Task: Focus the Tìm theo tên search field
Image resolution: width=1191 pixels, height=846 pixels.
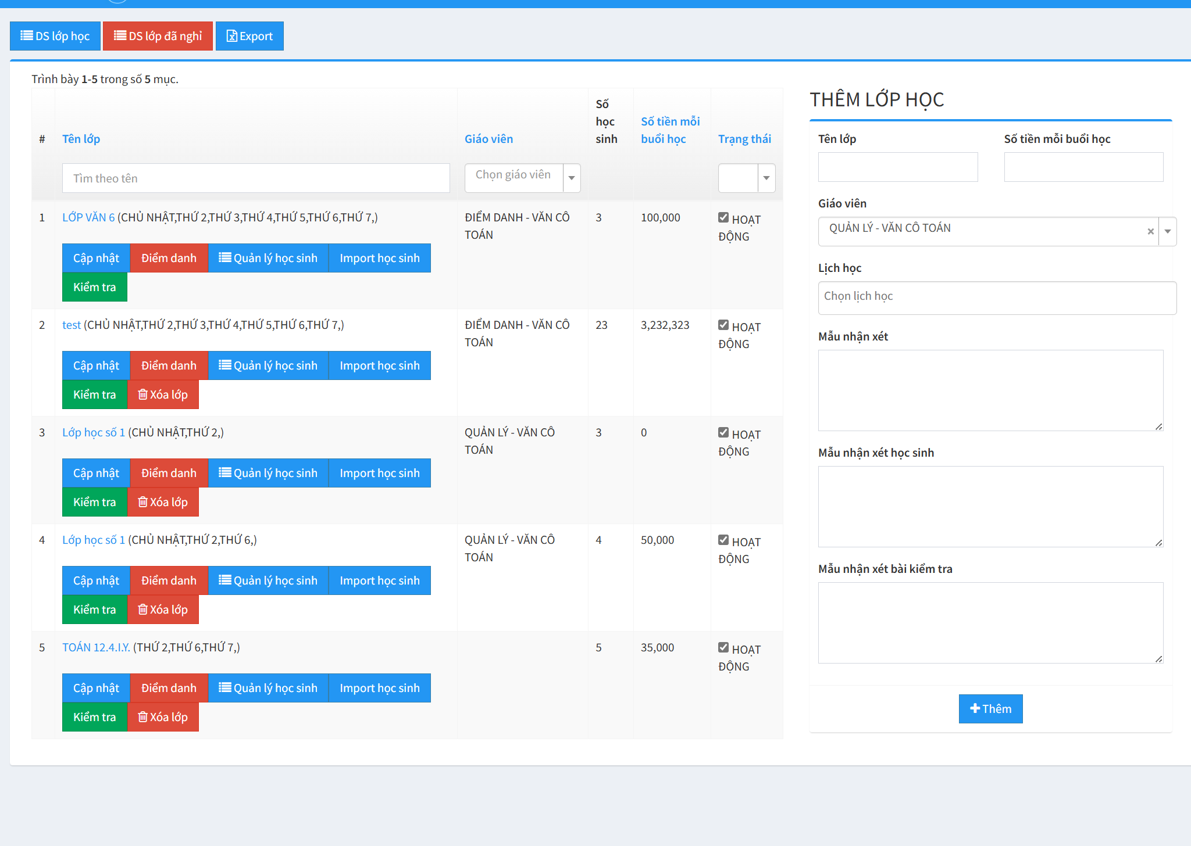Action: click(256, 178)
